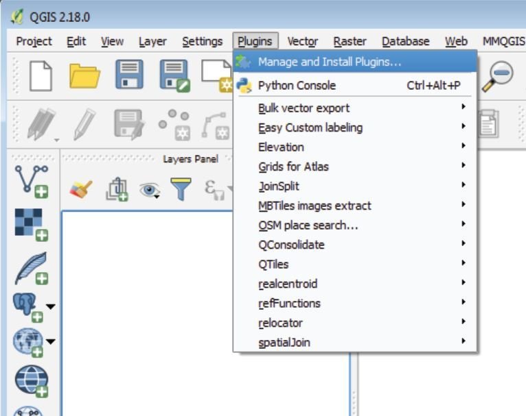Add a raster layer checkerboard icon

(x=32, y=225)
